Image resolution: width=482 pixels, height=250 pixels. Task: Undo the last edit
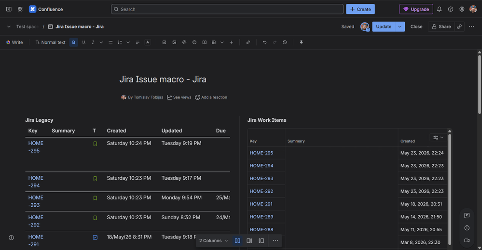coord(264,42)
